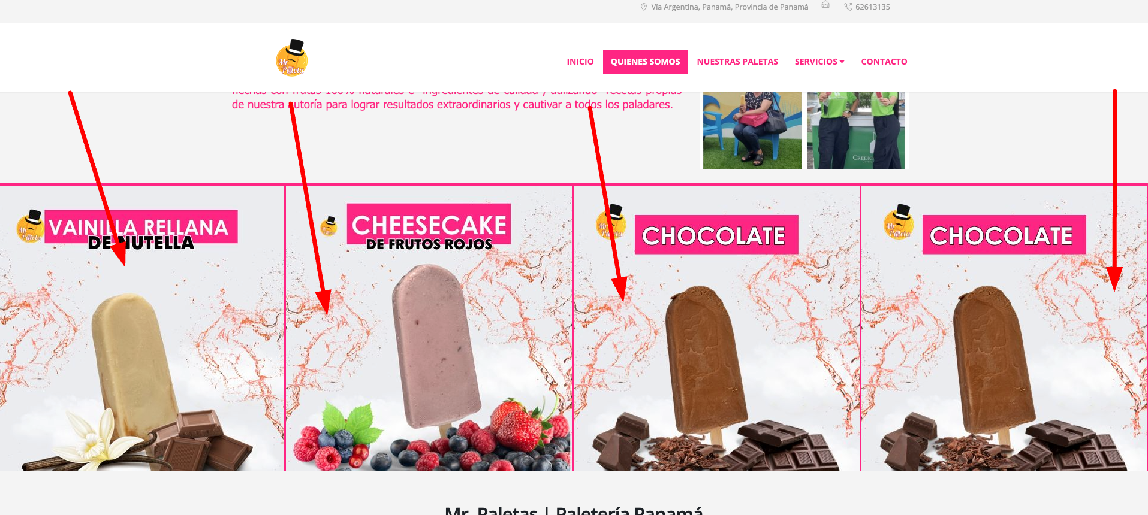Image resolution: width=1148 pixels, height=515 pixels.
Task: Click the Vía Argentina address text
Action: 730,7
